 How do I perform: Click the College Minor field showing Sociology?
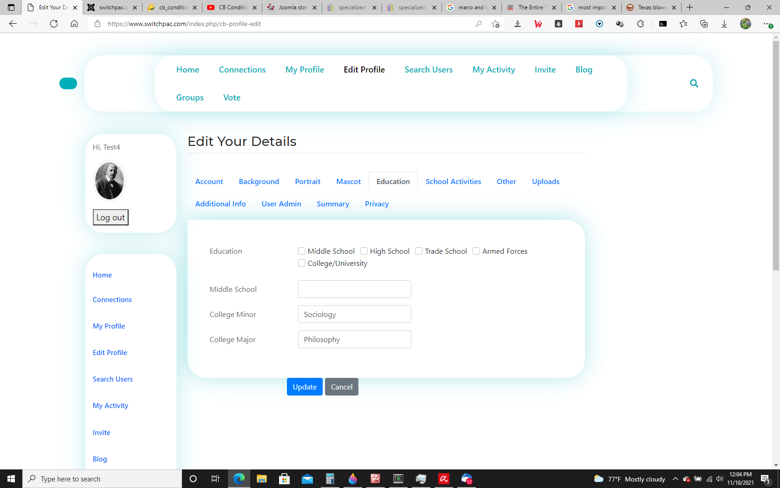coord(355,314)
